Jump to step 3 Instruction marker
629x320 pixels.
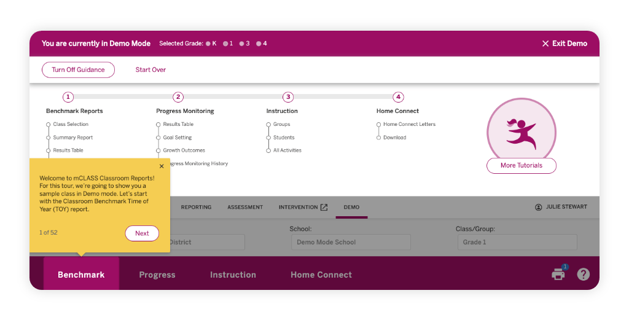point(288,97)
